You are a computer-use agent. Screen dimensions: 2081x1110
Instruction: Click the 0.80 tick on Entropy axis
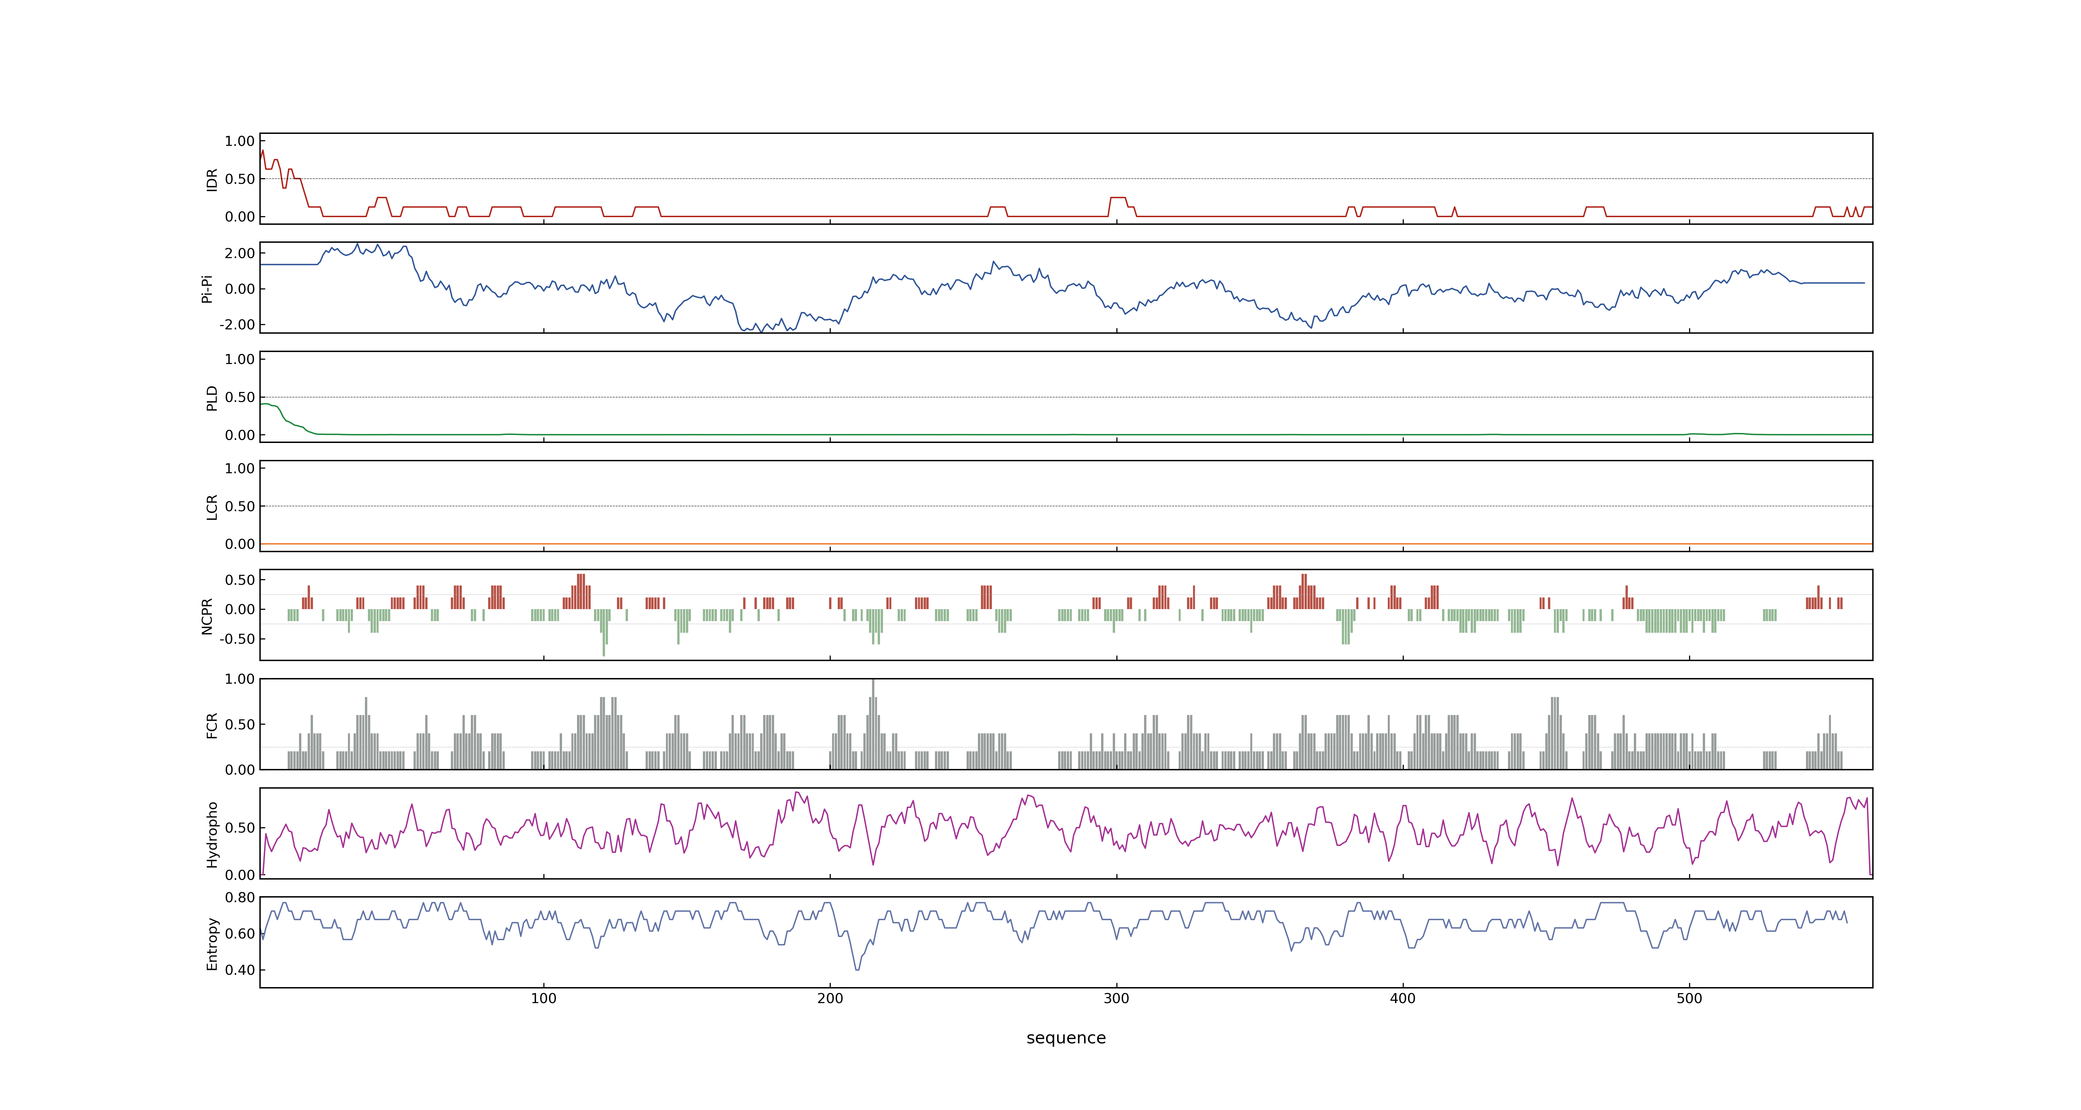[x=240, y=898]
